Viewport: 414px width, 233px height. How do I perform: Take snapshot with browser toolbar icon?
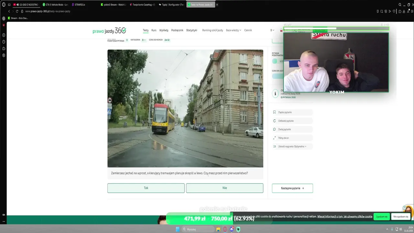[382, 11]
